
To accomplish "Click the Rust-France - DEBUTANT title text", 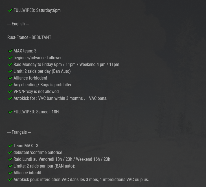I will pos(29,38).
